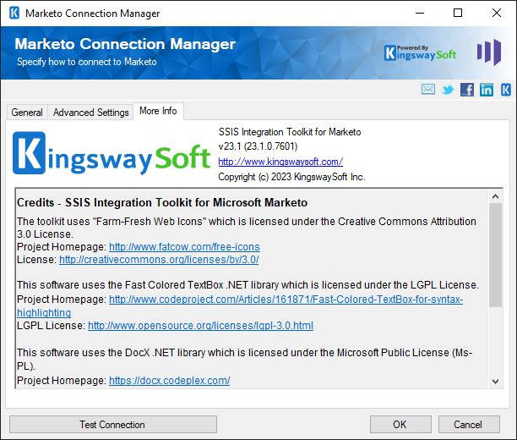Click the Copyright (c) 2023 KingswaySoft text
517x440 pixels.
(291, 177)
